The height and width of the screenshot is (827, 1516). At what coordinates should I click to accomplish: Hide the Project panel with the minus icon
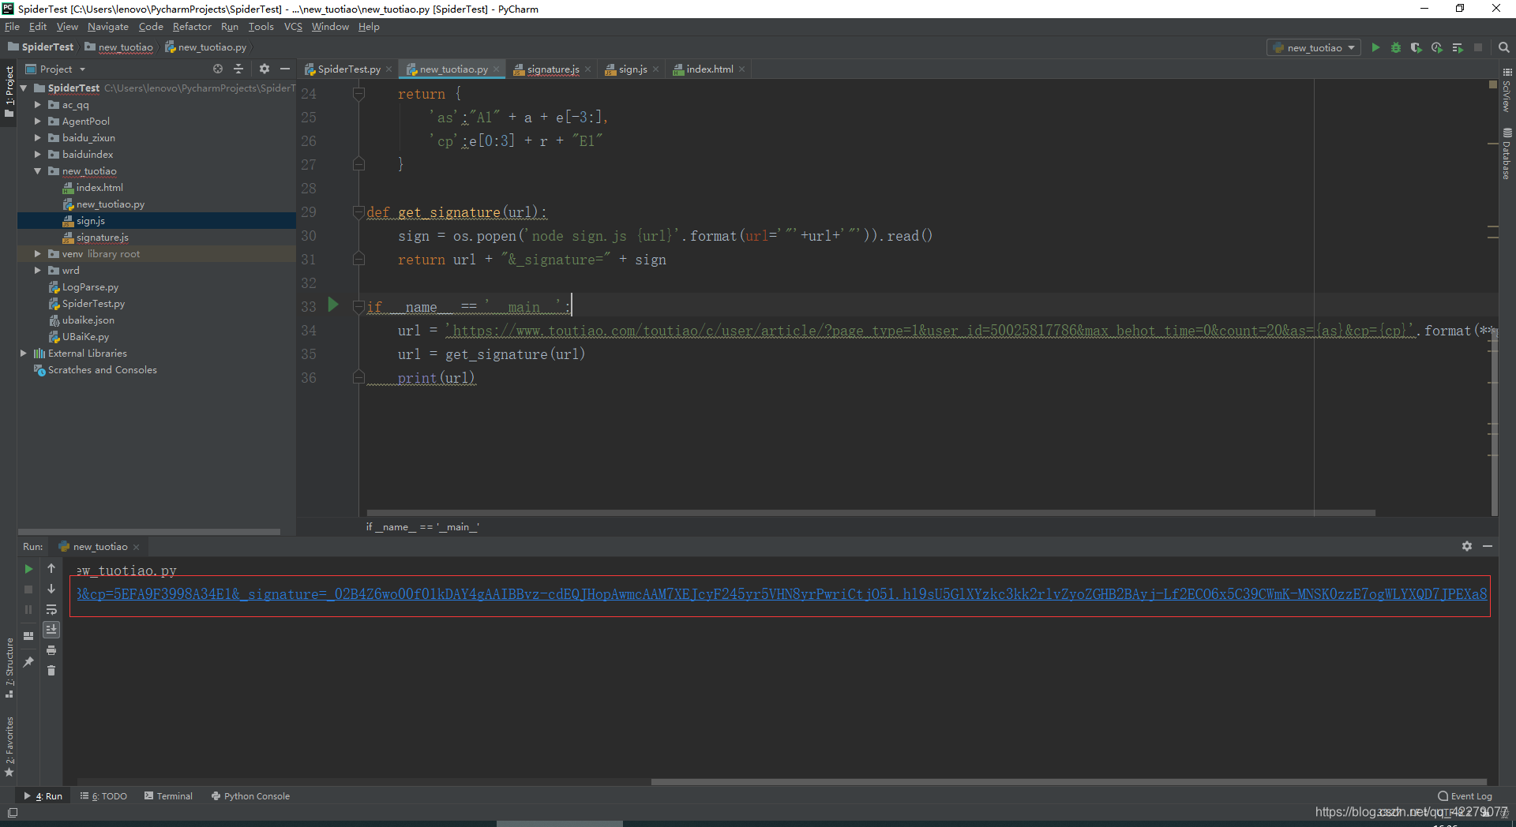(285, 69)
